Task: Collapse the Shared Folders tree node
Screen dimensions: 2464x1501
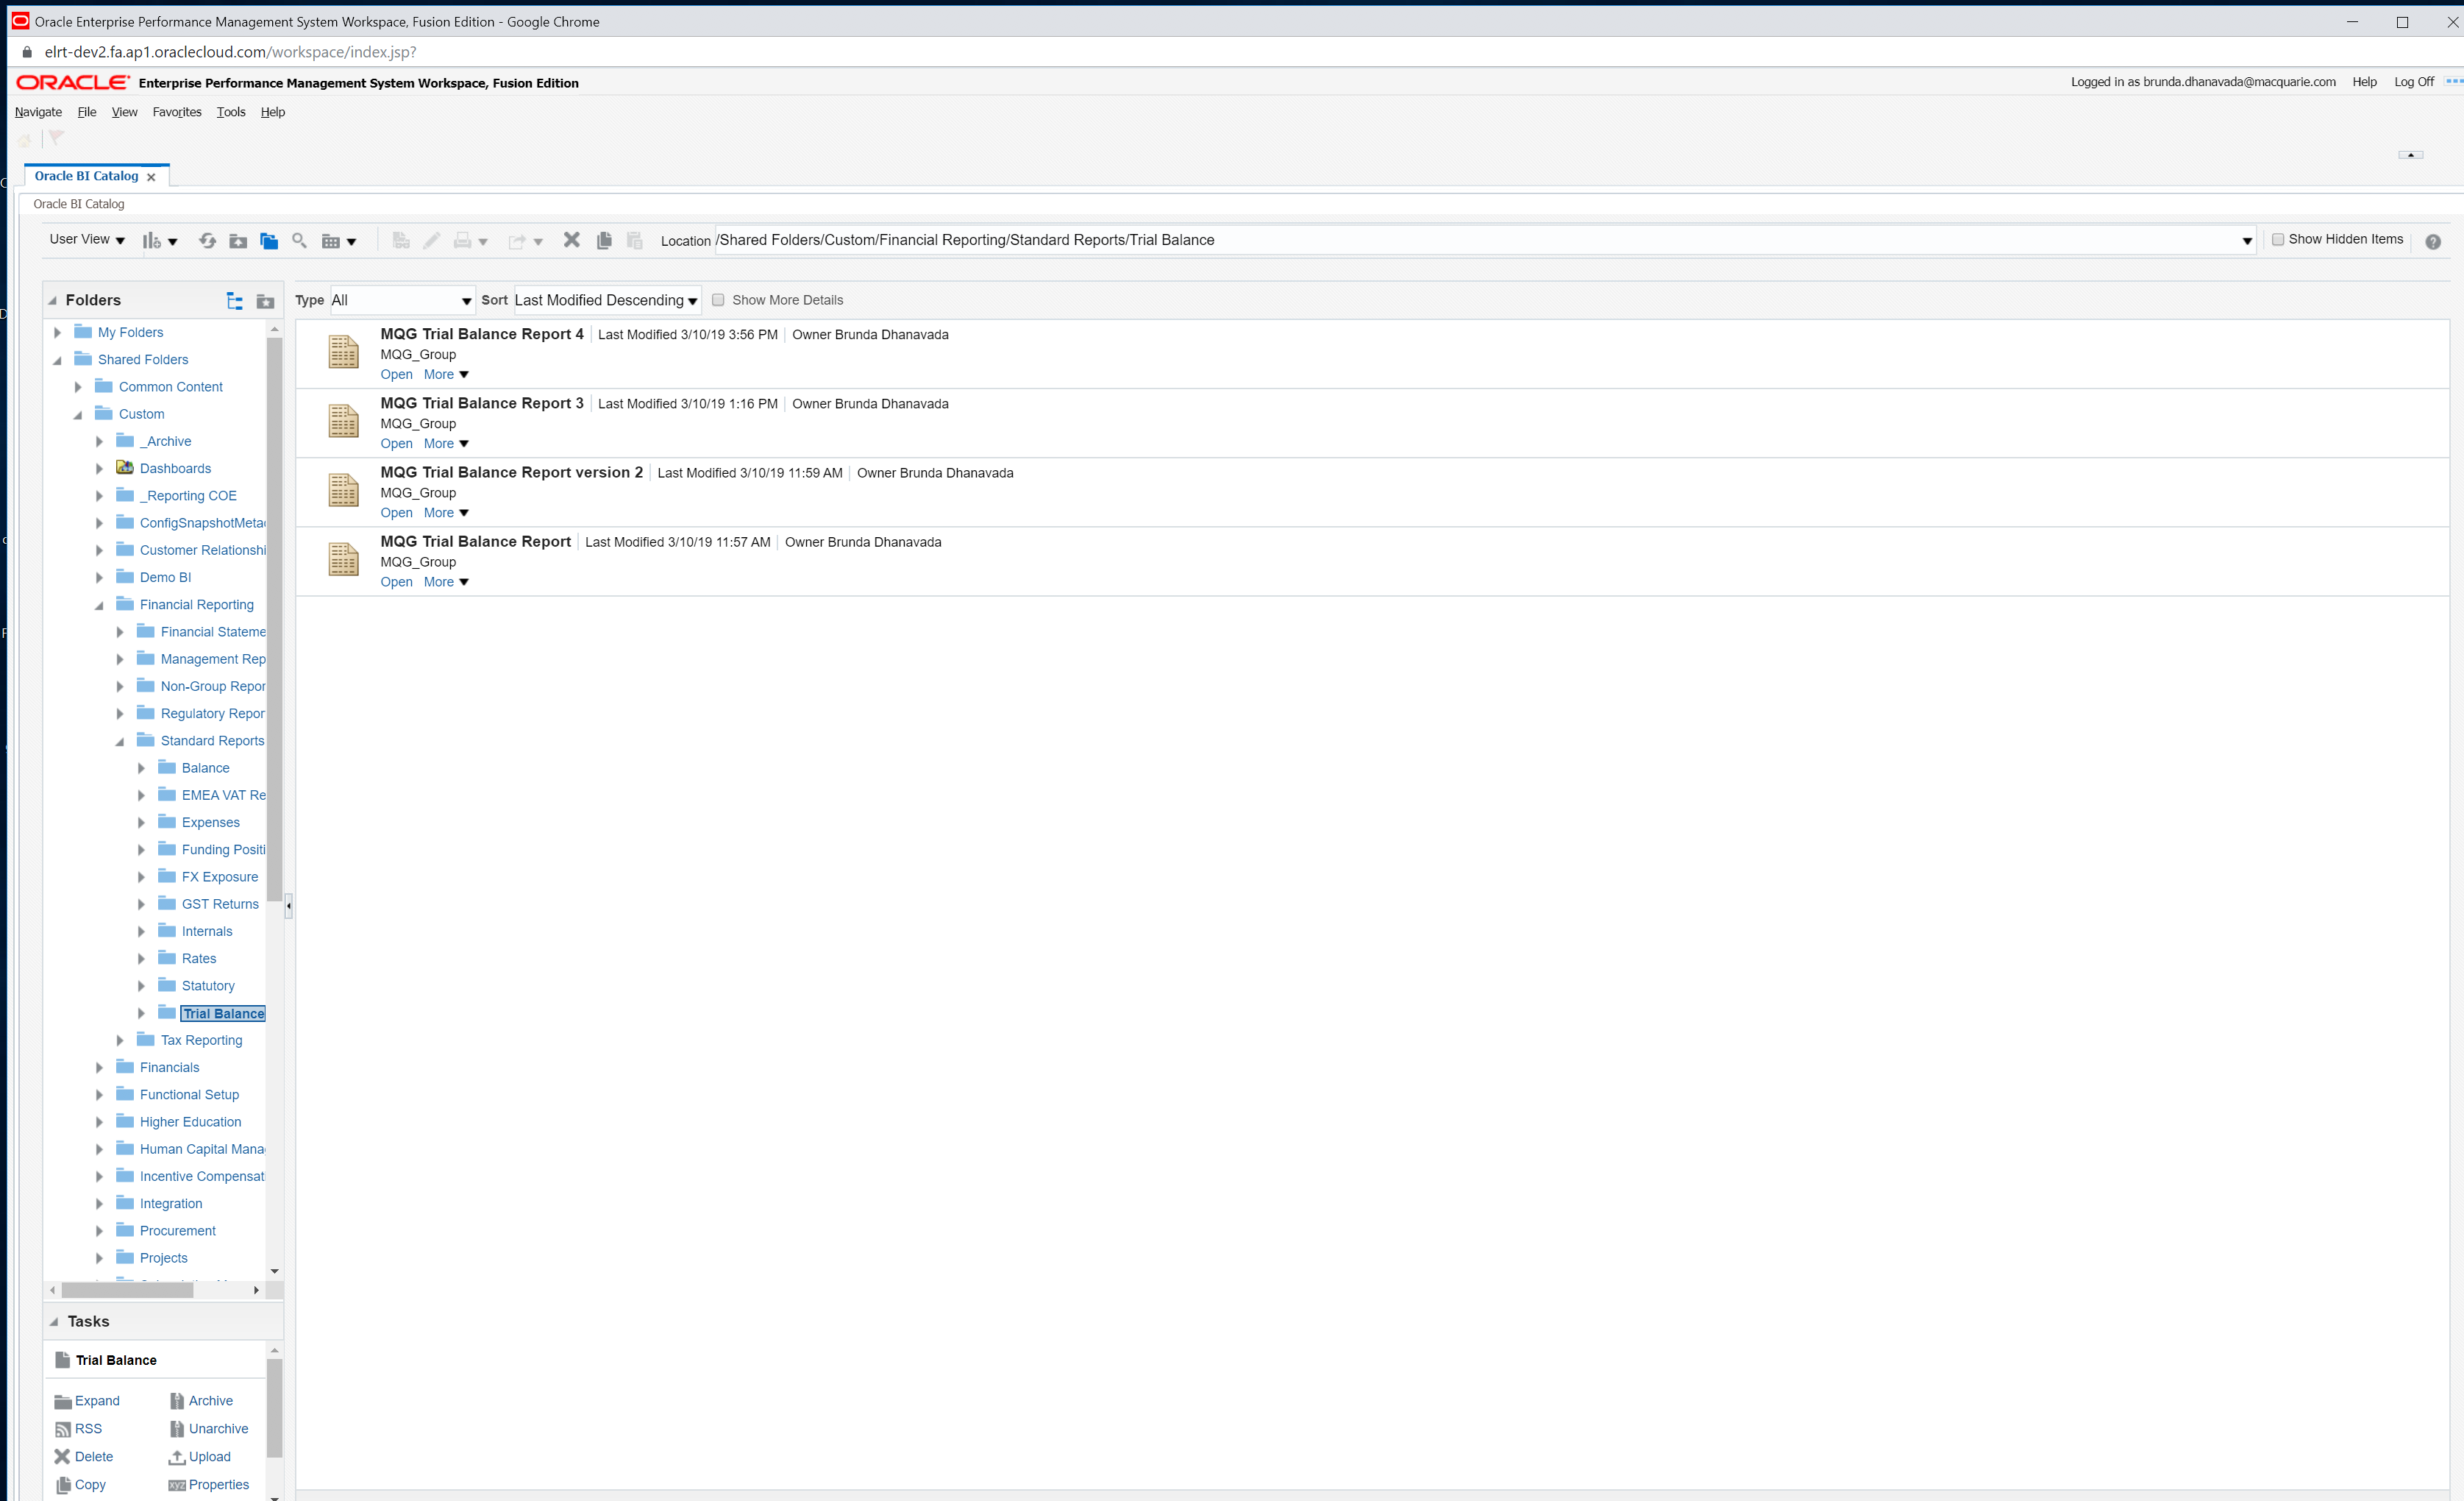Action: (57, 361)
